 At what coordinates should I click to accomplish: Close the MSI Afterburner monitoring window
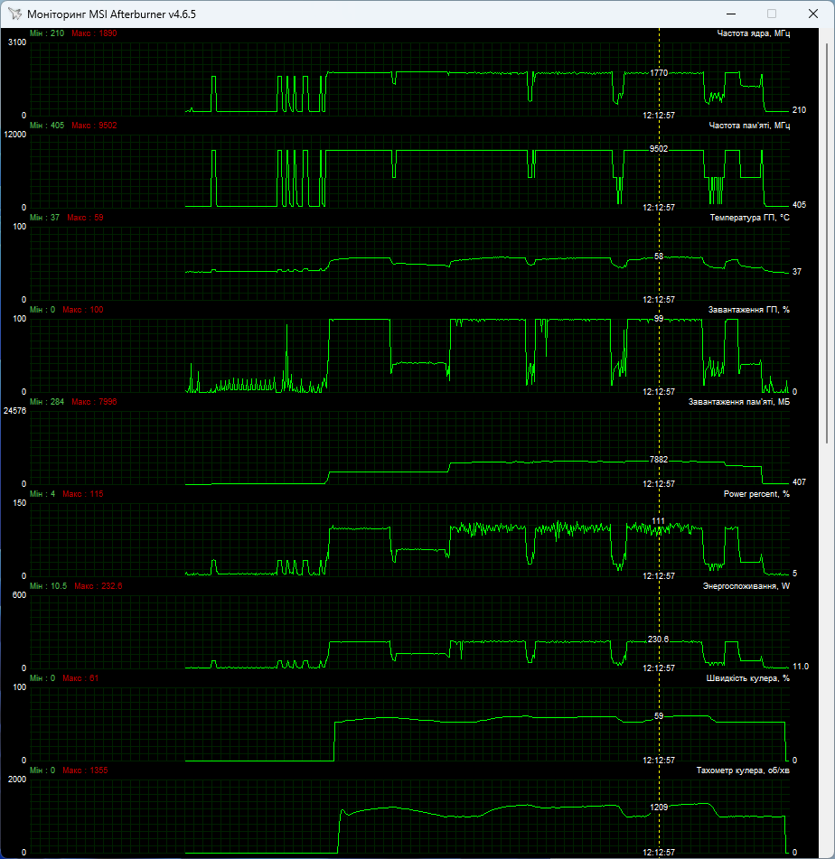click(x=813, y=14)
